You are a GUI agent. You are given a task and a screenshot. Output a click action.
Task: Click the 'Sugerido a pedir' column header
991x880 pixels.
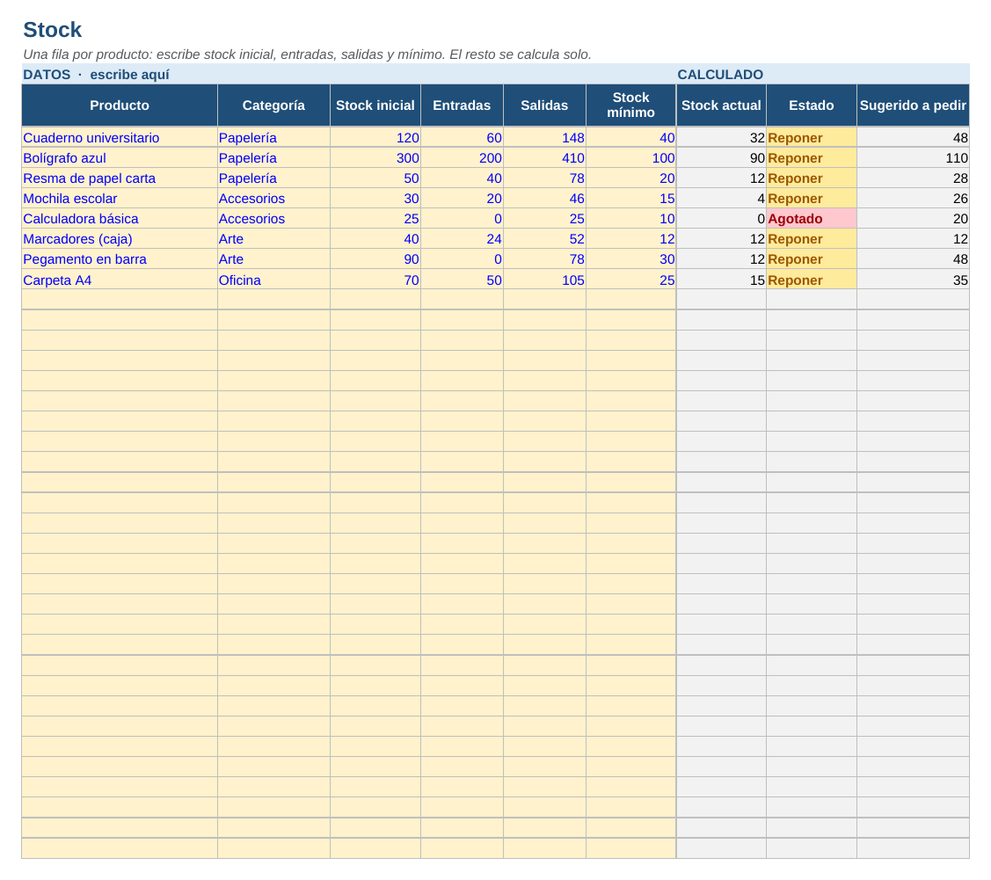914,105
